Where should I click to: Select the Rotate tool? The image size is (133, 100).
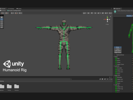pos(2,21)
